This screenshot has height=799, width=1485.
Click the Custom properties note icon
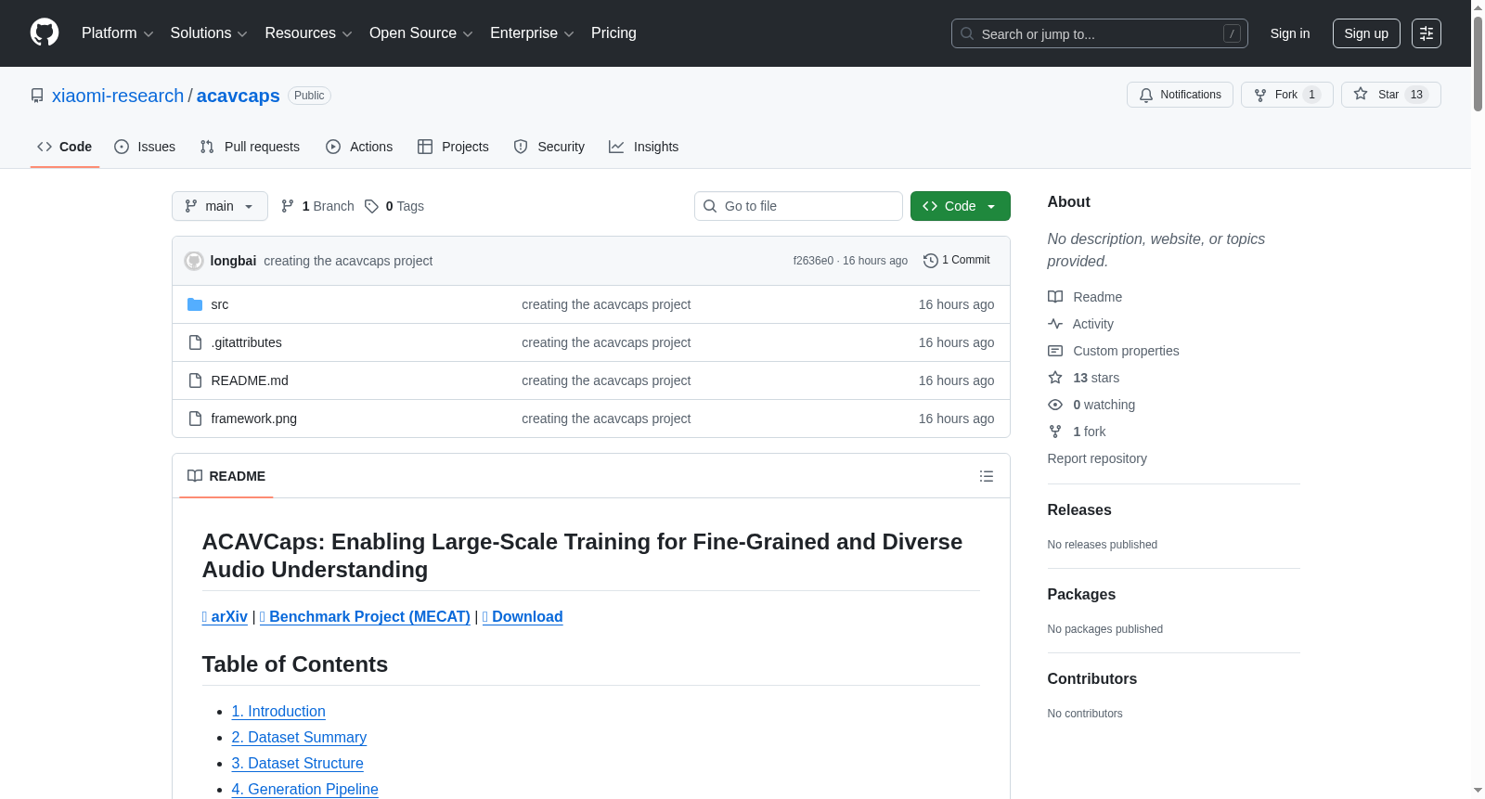(x=1055, y=351)
